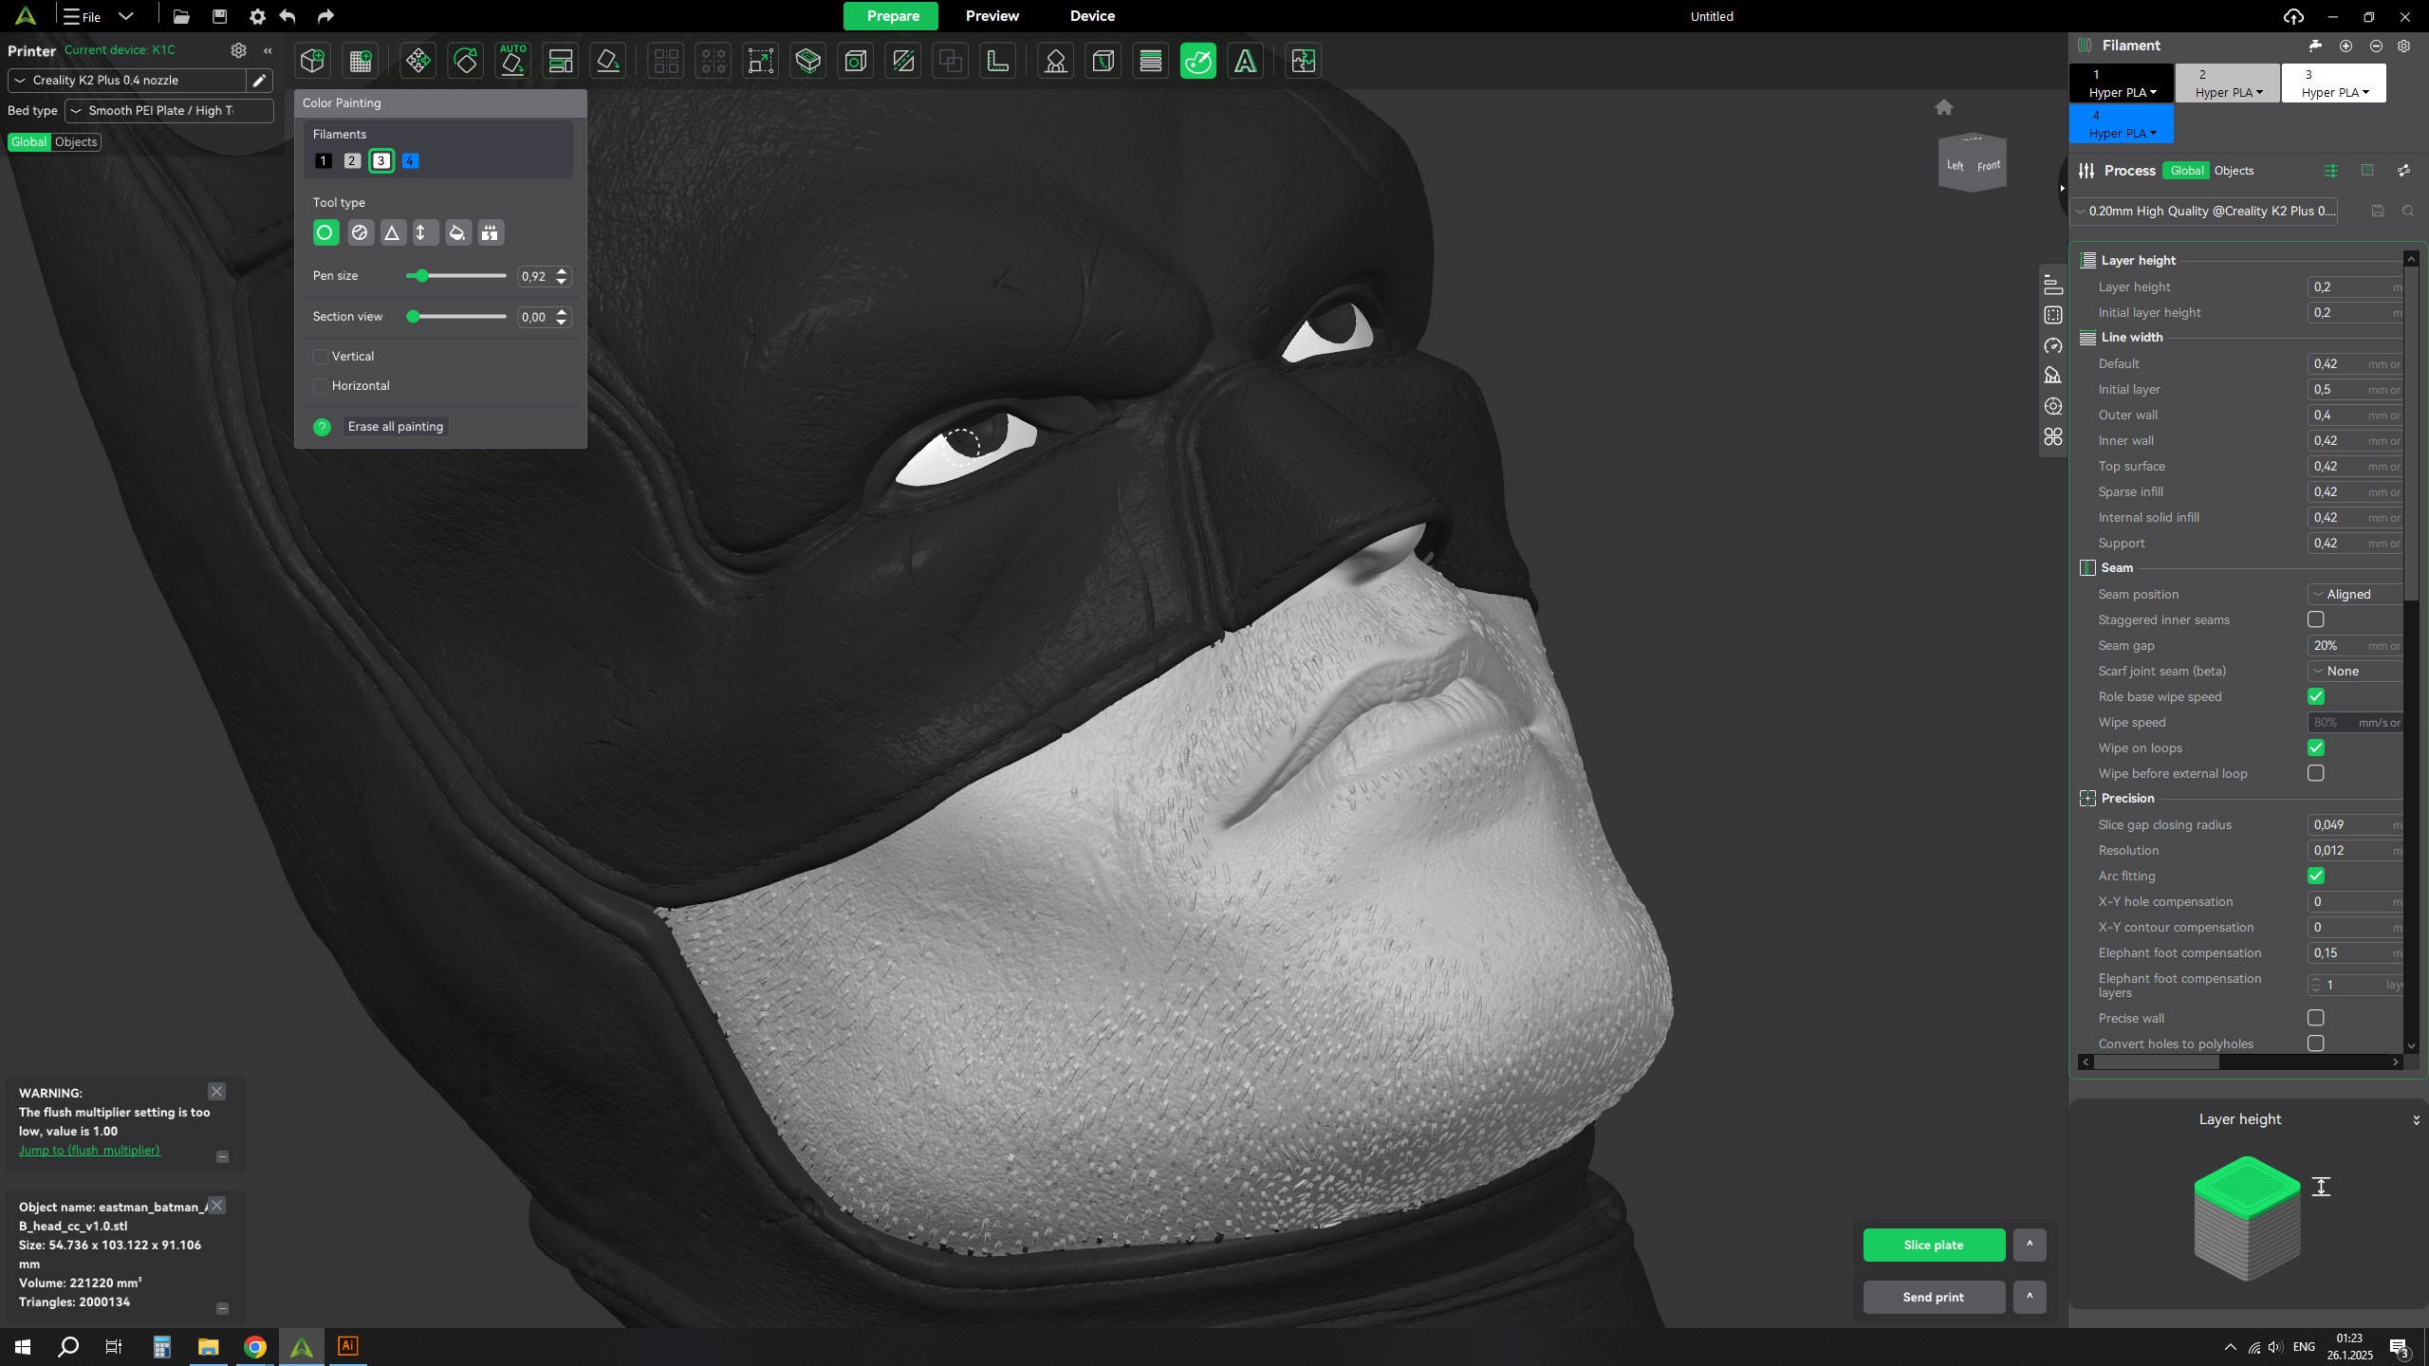Enable the Vertical checkbox
This screenshot has width=2429, height=1366.
pyautogui.click(x=321, y=357)
